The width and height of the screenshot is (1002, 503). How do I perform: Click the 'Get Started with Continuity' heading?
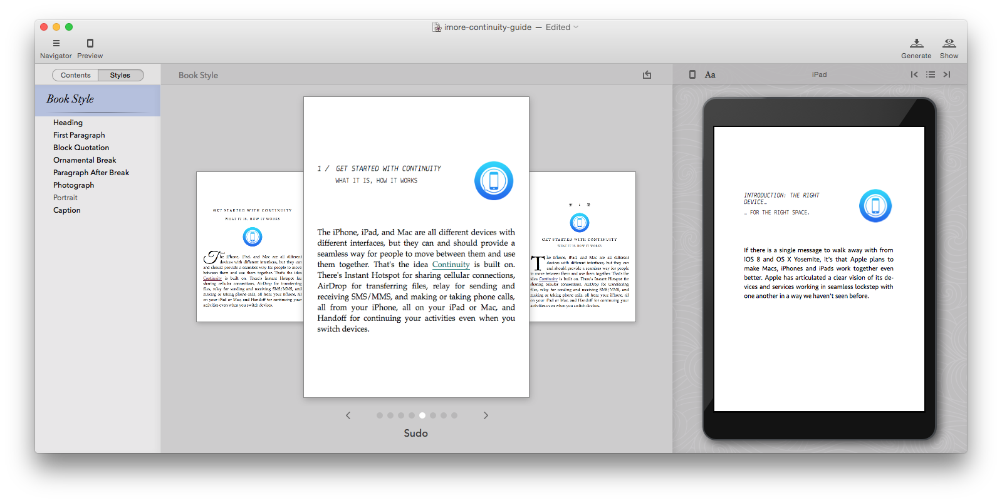389,169
